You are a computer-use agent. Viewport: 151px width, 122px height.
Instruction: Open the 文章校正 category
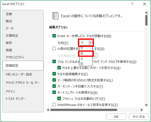(x=12, y=35)
